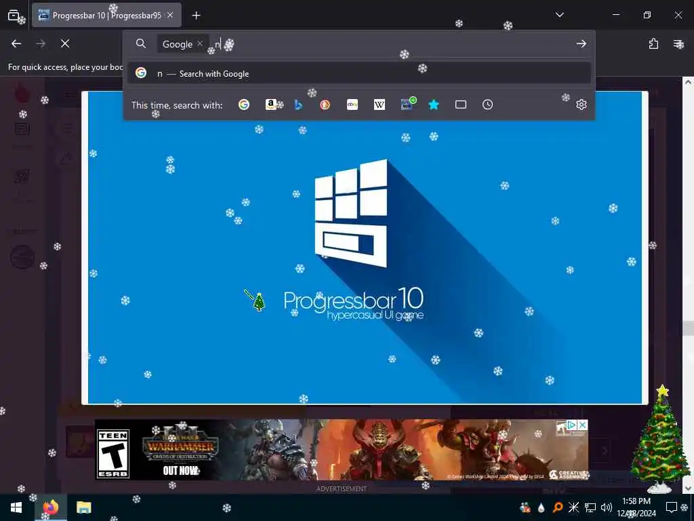
Task: Open search settings gear in dropdown
Action: tap(581, 104)
